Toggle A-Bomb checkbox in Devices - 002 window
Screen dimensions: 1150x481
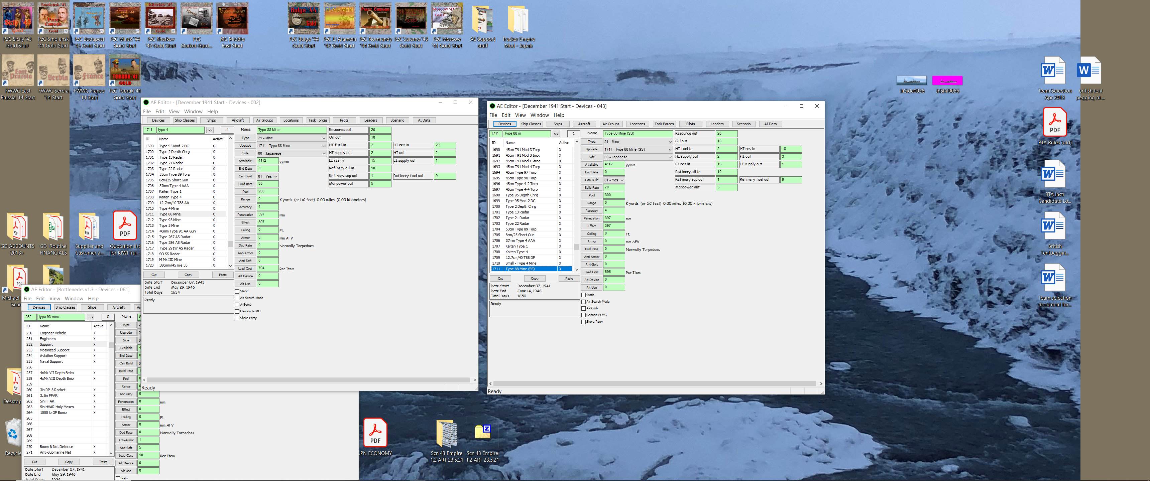pyautogui.click(x=237, y=305)
